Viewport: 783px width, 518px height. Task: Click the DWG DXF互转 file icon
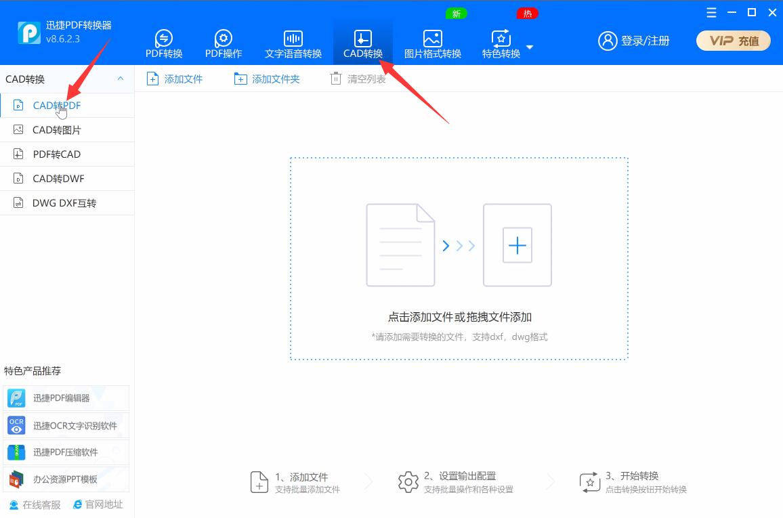point(18,203)
